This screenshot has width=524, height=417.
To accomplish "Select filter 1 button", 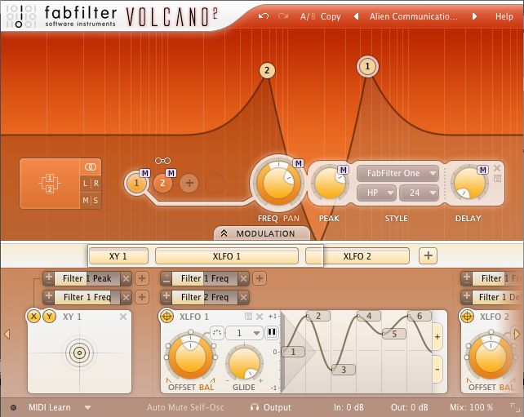I will pos(136,183).
